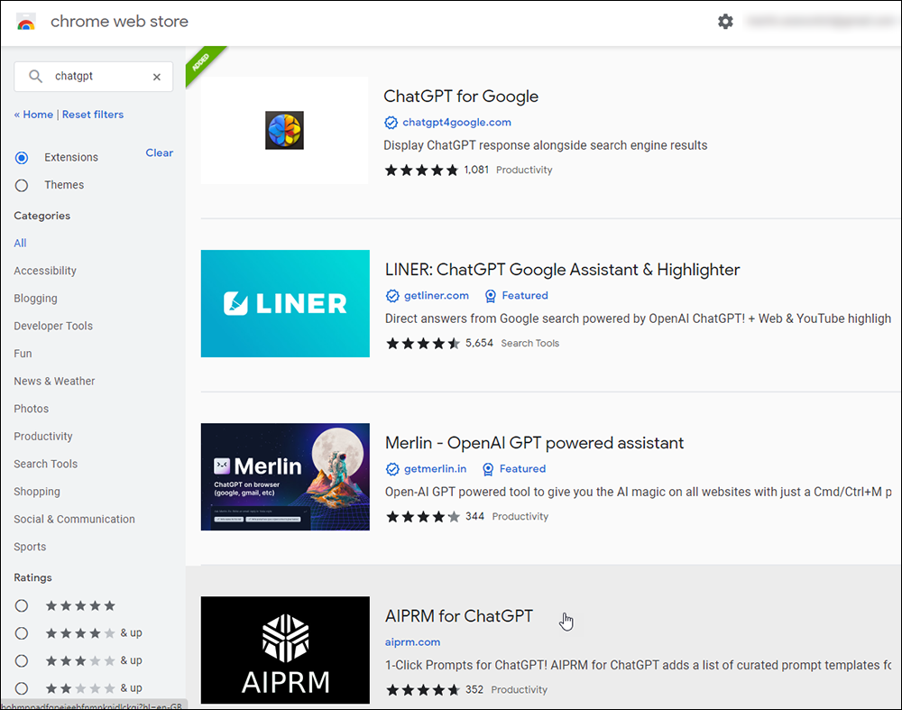Filter by Productivity category in sidebar
This screenshot has width=902, height=710.
tap(43, 436)
